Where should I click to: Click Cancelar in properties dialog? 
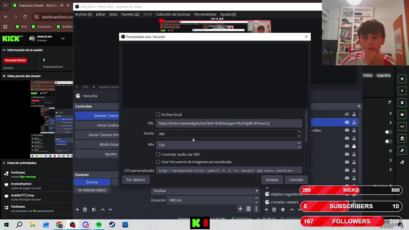point(296,180)
